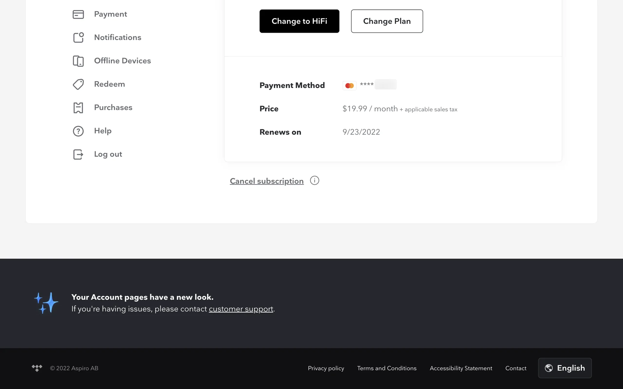Click info icon beside Cancel subscription
This screenshot has height=389, width=623.
click(x=314, y=181)
